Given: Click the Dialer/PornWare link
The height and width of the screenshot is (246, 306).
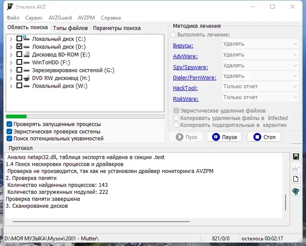Looking at the screenshot, I should (x=195, y=78).
